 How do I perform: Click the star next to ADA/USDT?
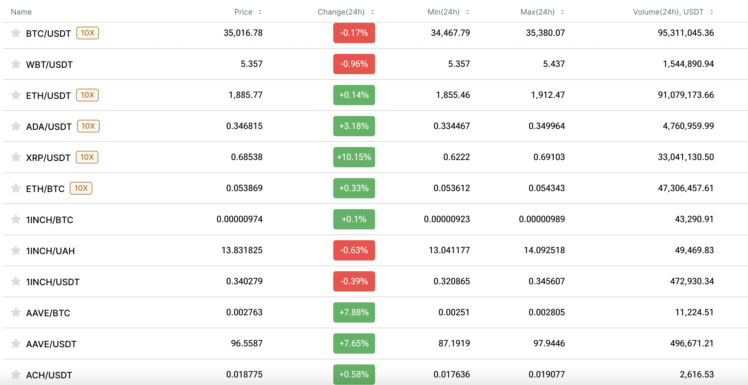16,126
